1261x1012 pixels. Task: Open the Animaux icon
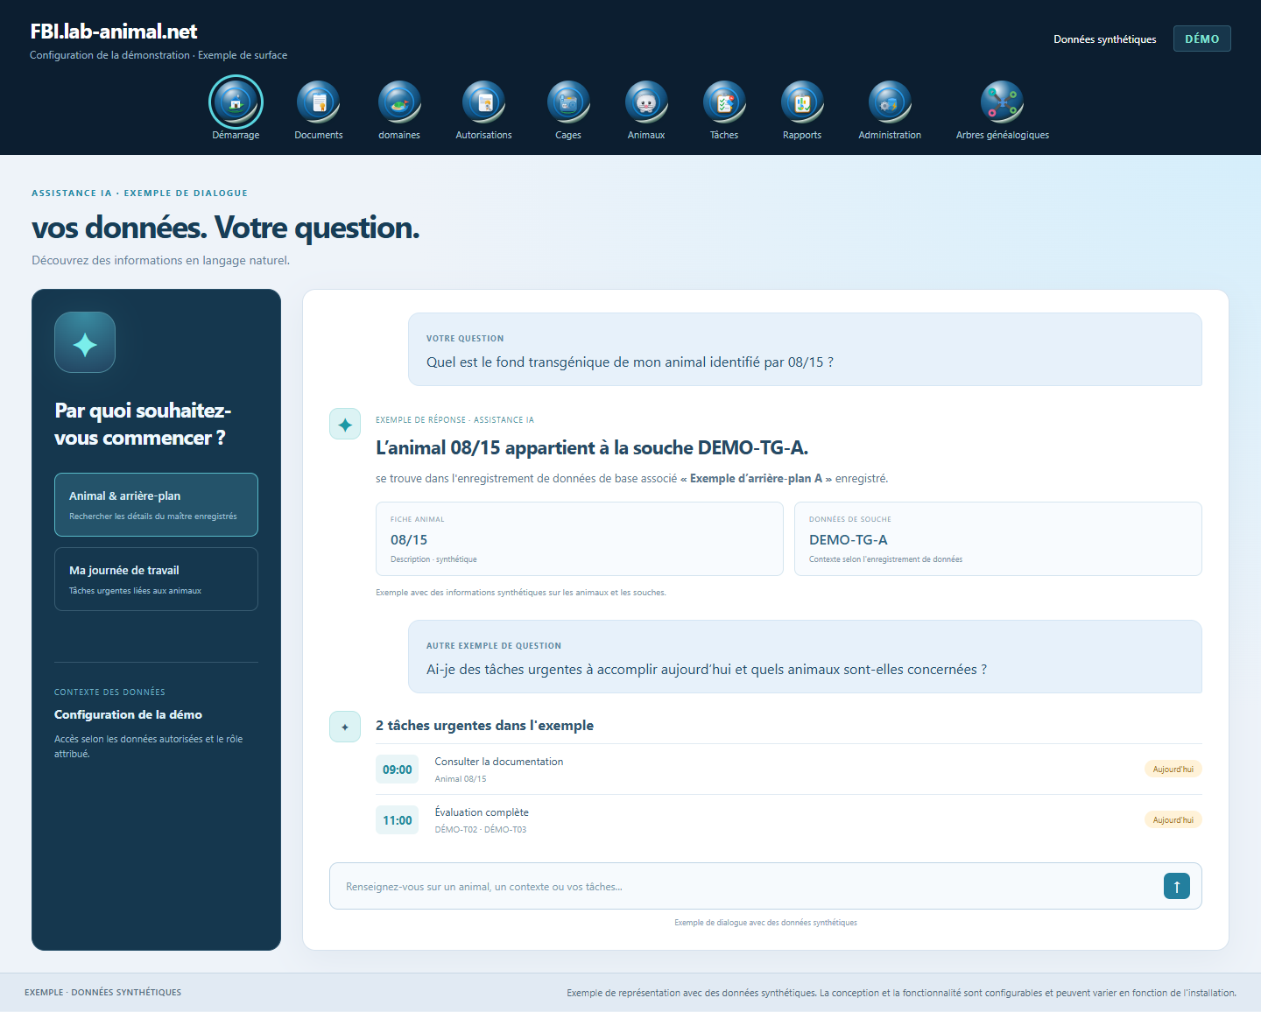click(x=646, y=102)
